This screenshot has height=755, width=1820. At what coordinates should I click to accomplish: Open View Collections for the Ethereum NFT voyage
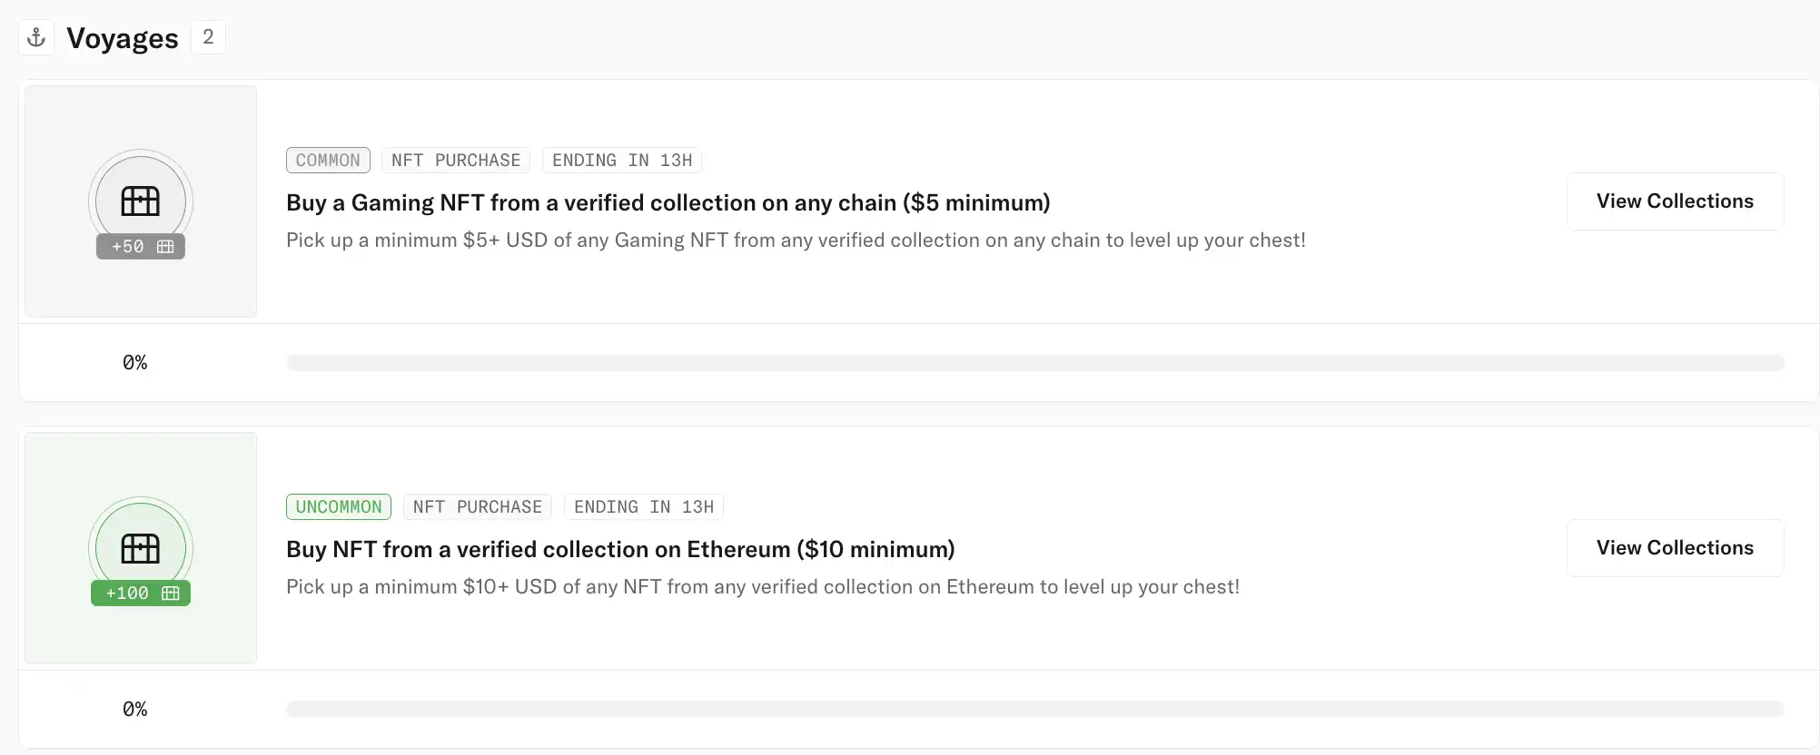1675,548
